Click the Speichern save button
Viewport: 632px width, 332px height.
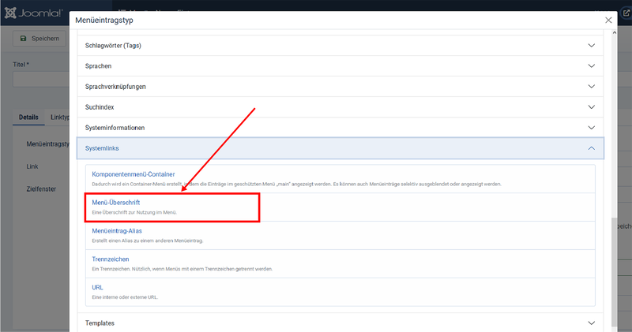tap(39, 38)
